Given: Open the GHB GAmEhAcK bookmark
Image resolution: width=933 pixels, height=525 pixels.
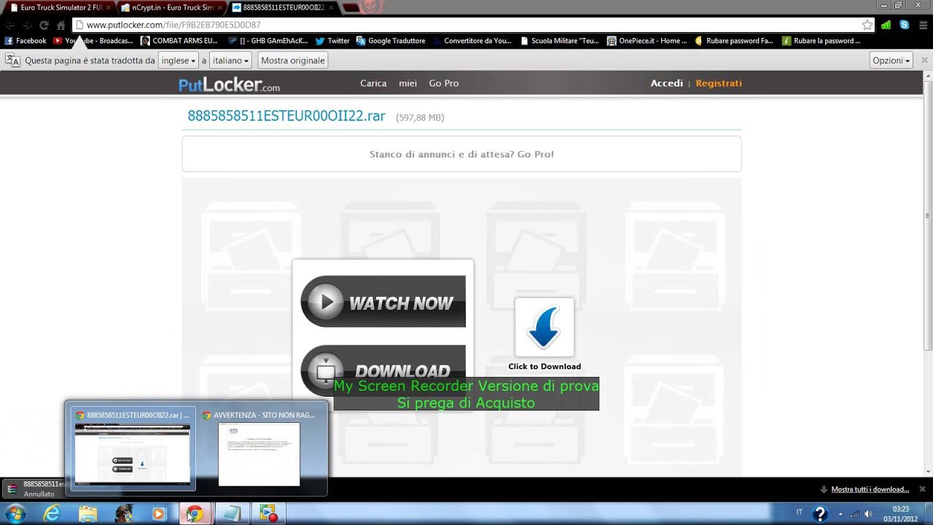Looking at the screenshot, I should coord(268,41).
